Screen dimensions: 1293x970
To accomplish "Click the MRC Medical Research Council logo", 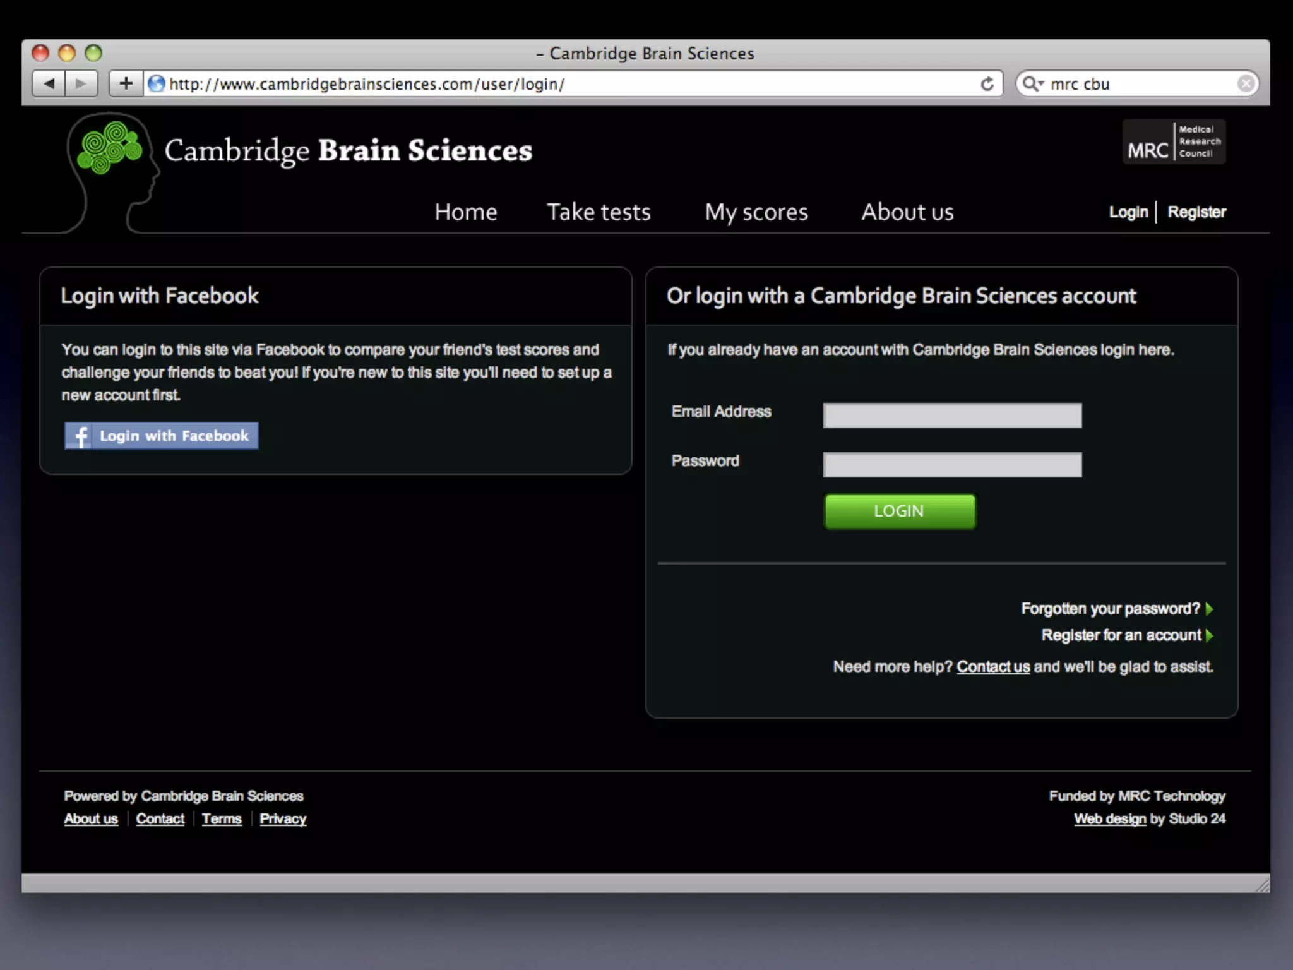I will click(x=1173, y=142).
